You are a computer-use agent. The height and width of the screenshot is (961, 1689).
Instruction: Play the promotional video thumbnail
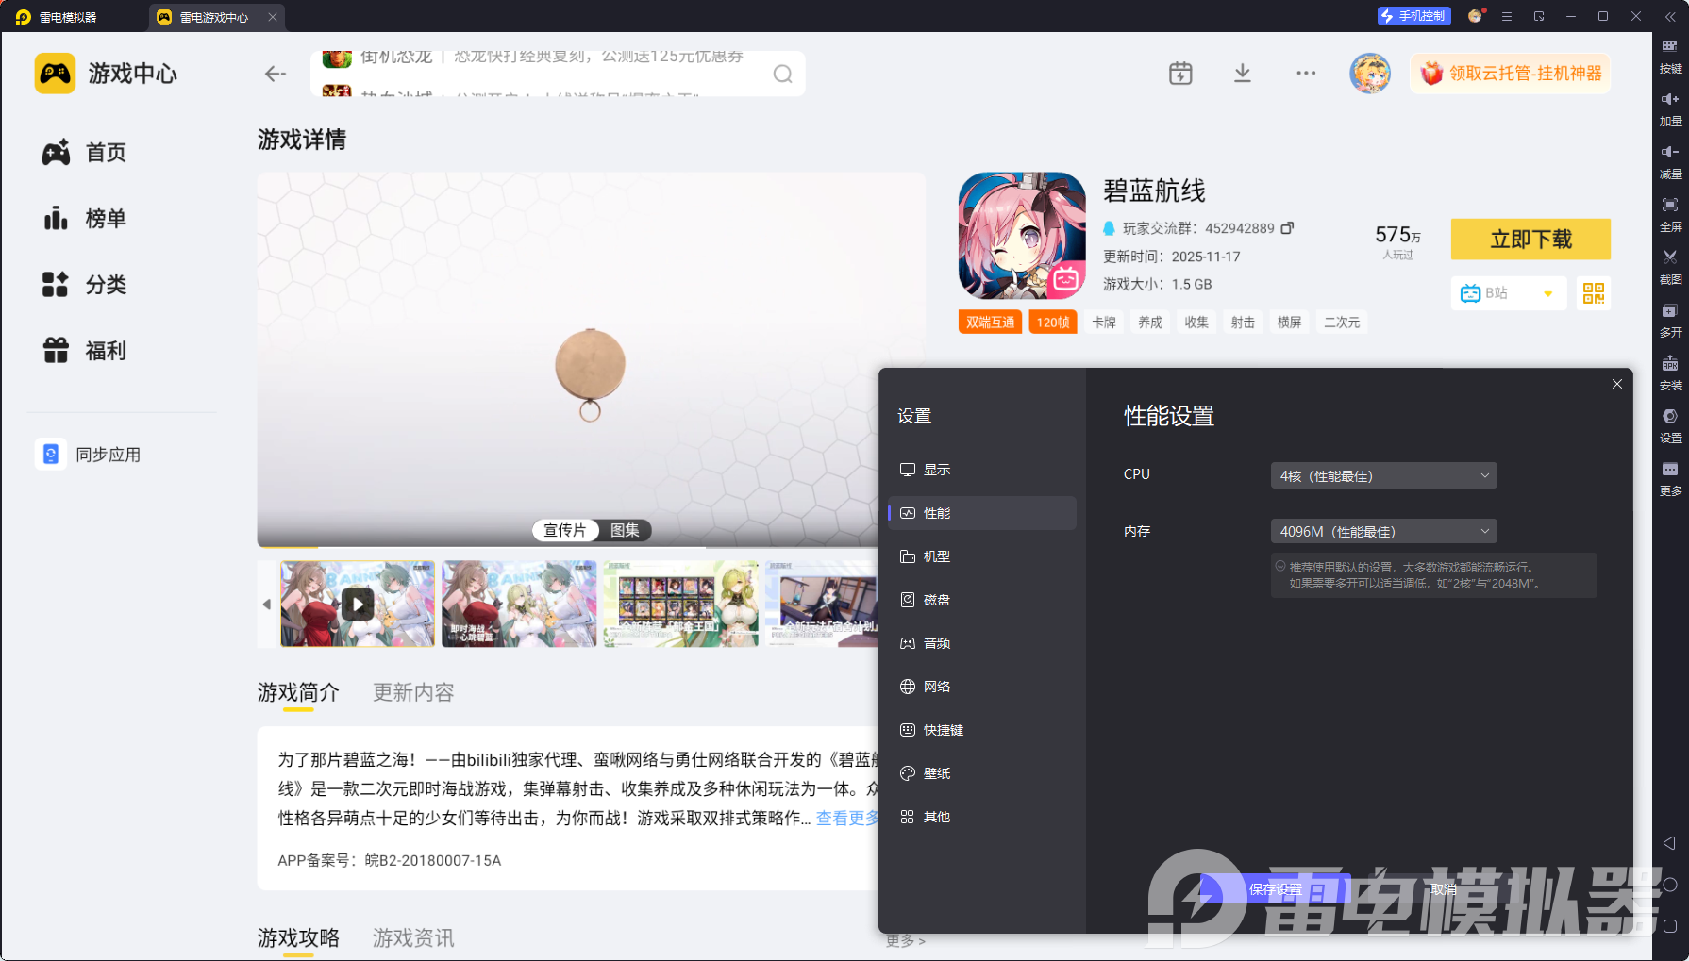tap(358, 604)
